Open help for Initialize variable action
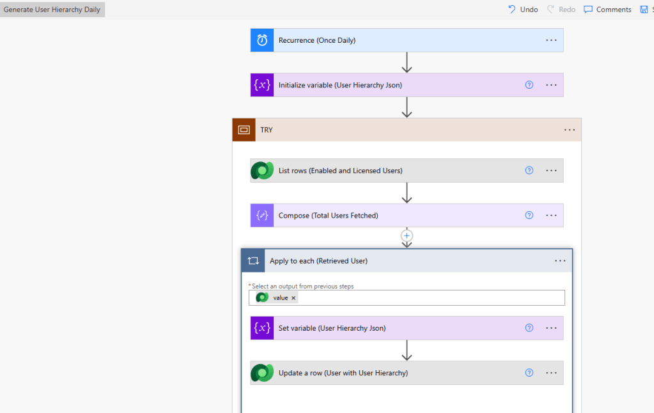The height and width of the screenshot is (413, 654). (529, 85)
